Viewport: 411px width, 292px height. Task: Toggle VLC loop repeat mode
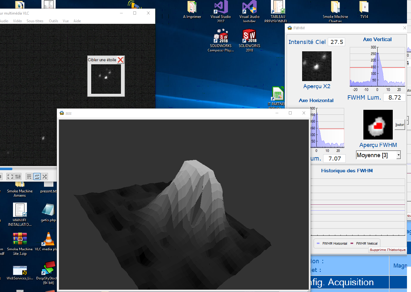37,177
